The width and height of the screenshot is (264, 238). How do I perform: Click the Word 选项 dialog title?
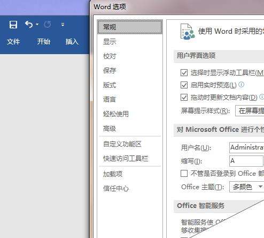click(x=110, y=7)
